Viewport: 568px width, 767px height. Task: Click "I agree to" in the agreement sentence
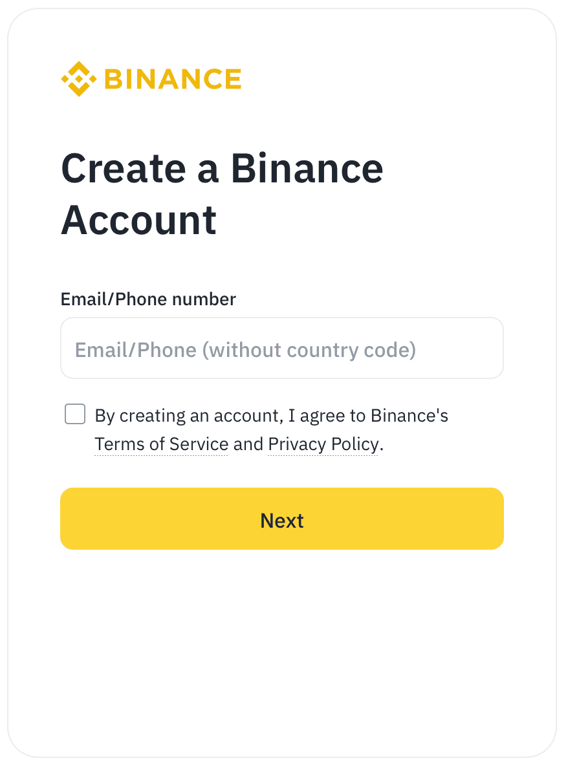pyautogui.click(x=327, y=415)
